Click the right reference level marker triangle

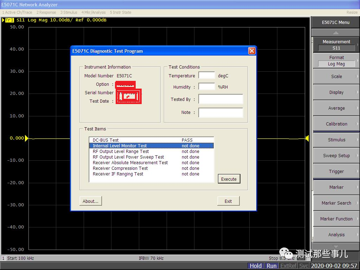pyautogui.click(x=307, y=138)
